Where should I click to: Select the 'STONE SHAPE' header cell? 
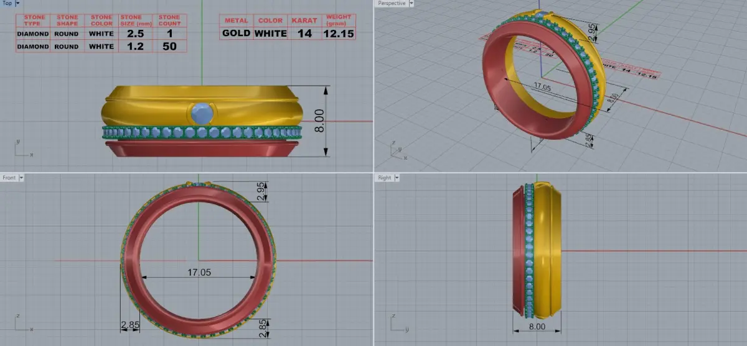click(67, 20)
